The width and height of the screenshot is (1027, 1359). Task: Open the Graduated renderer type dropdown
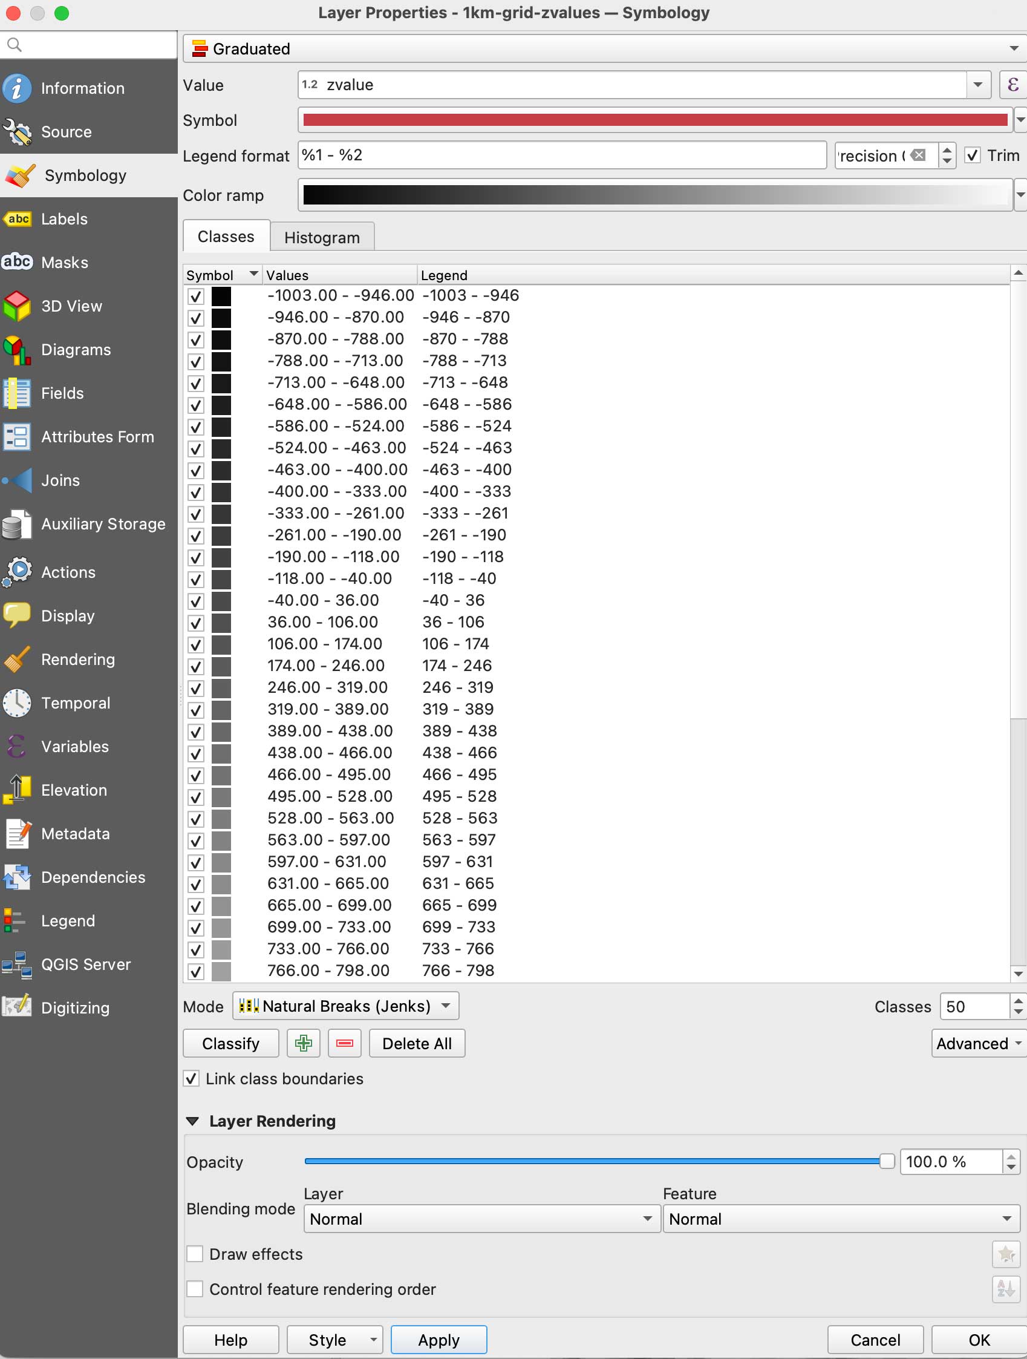coord(604,48)
